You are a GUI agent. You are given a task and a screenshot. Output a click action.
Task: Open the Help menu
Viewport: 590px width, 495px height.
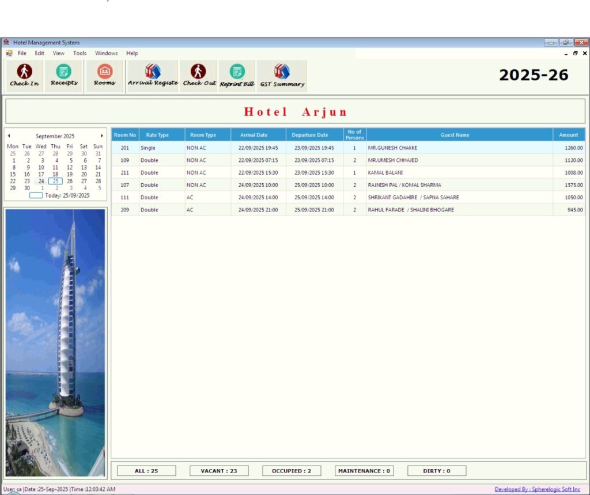(x=132, y=53)
